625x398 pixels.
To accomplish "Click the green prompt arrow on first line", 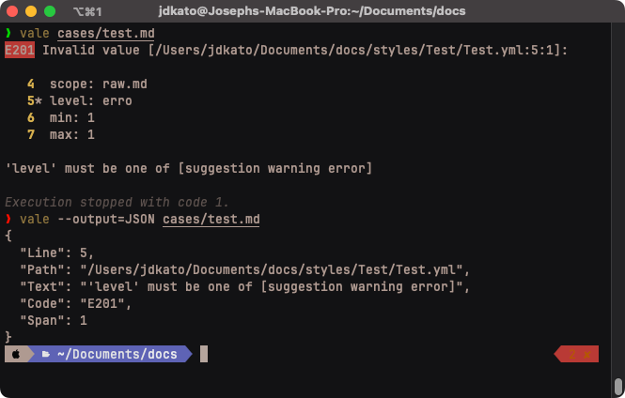I will click(8, 33).
